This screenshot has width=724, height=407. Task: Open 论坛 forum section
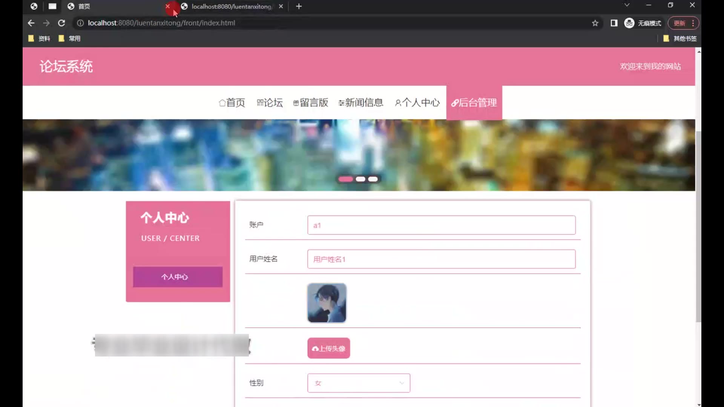270,103
